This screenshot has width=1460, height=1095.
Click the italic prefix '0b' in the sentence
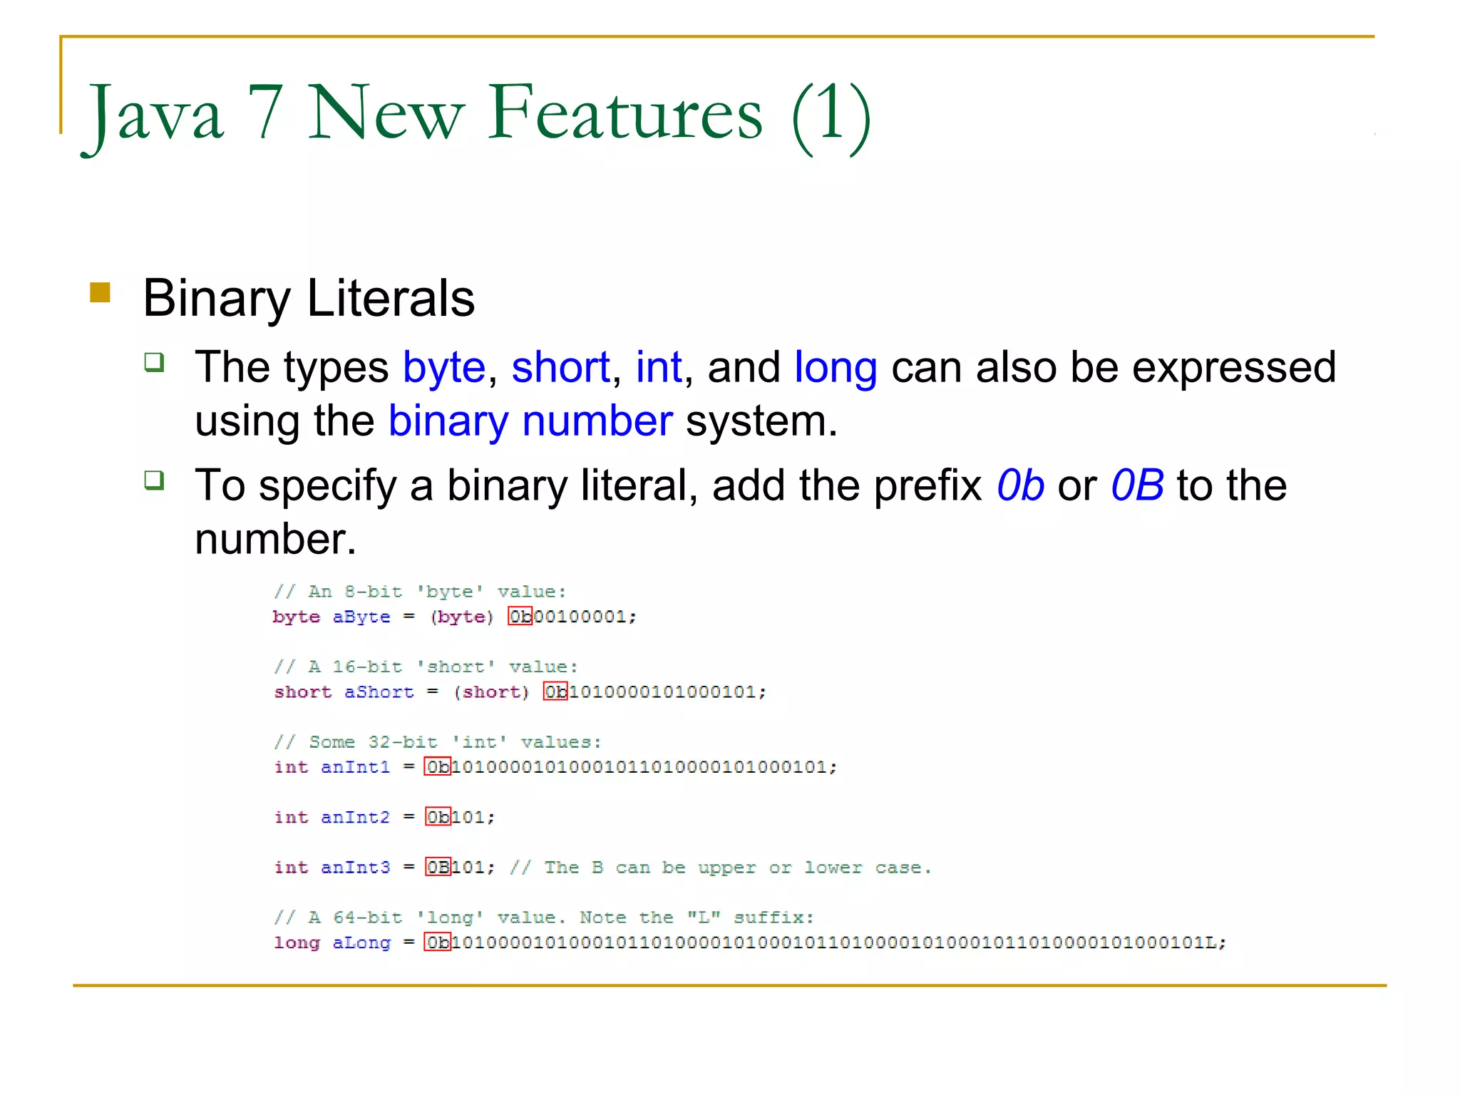[1020, 485]
